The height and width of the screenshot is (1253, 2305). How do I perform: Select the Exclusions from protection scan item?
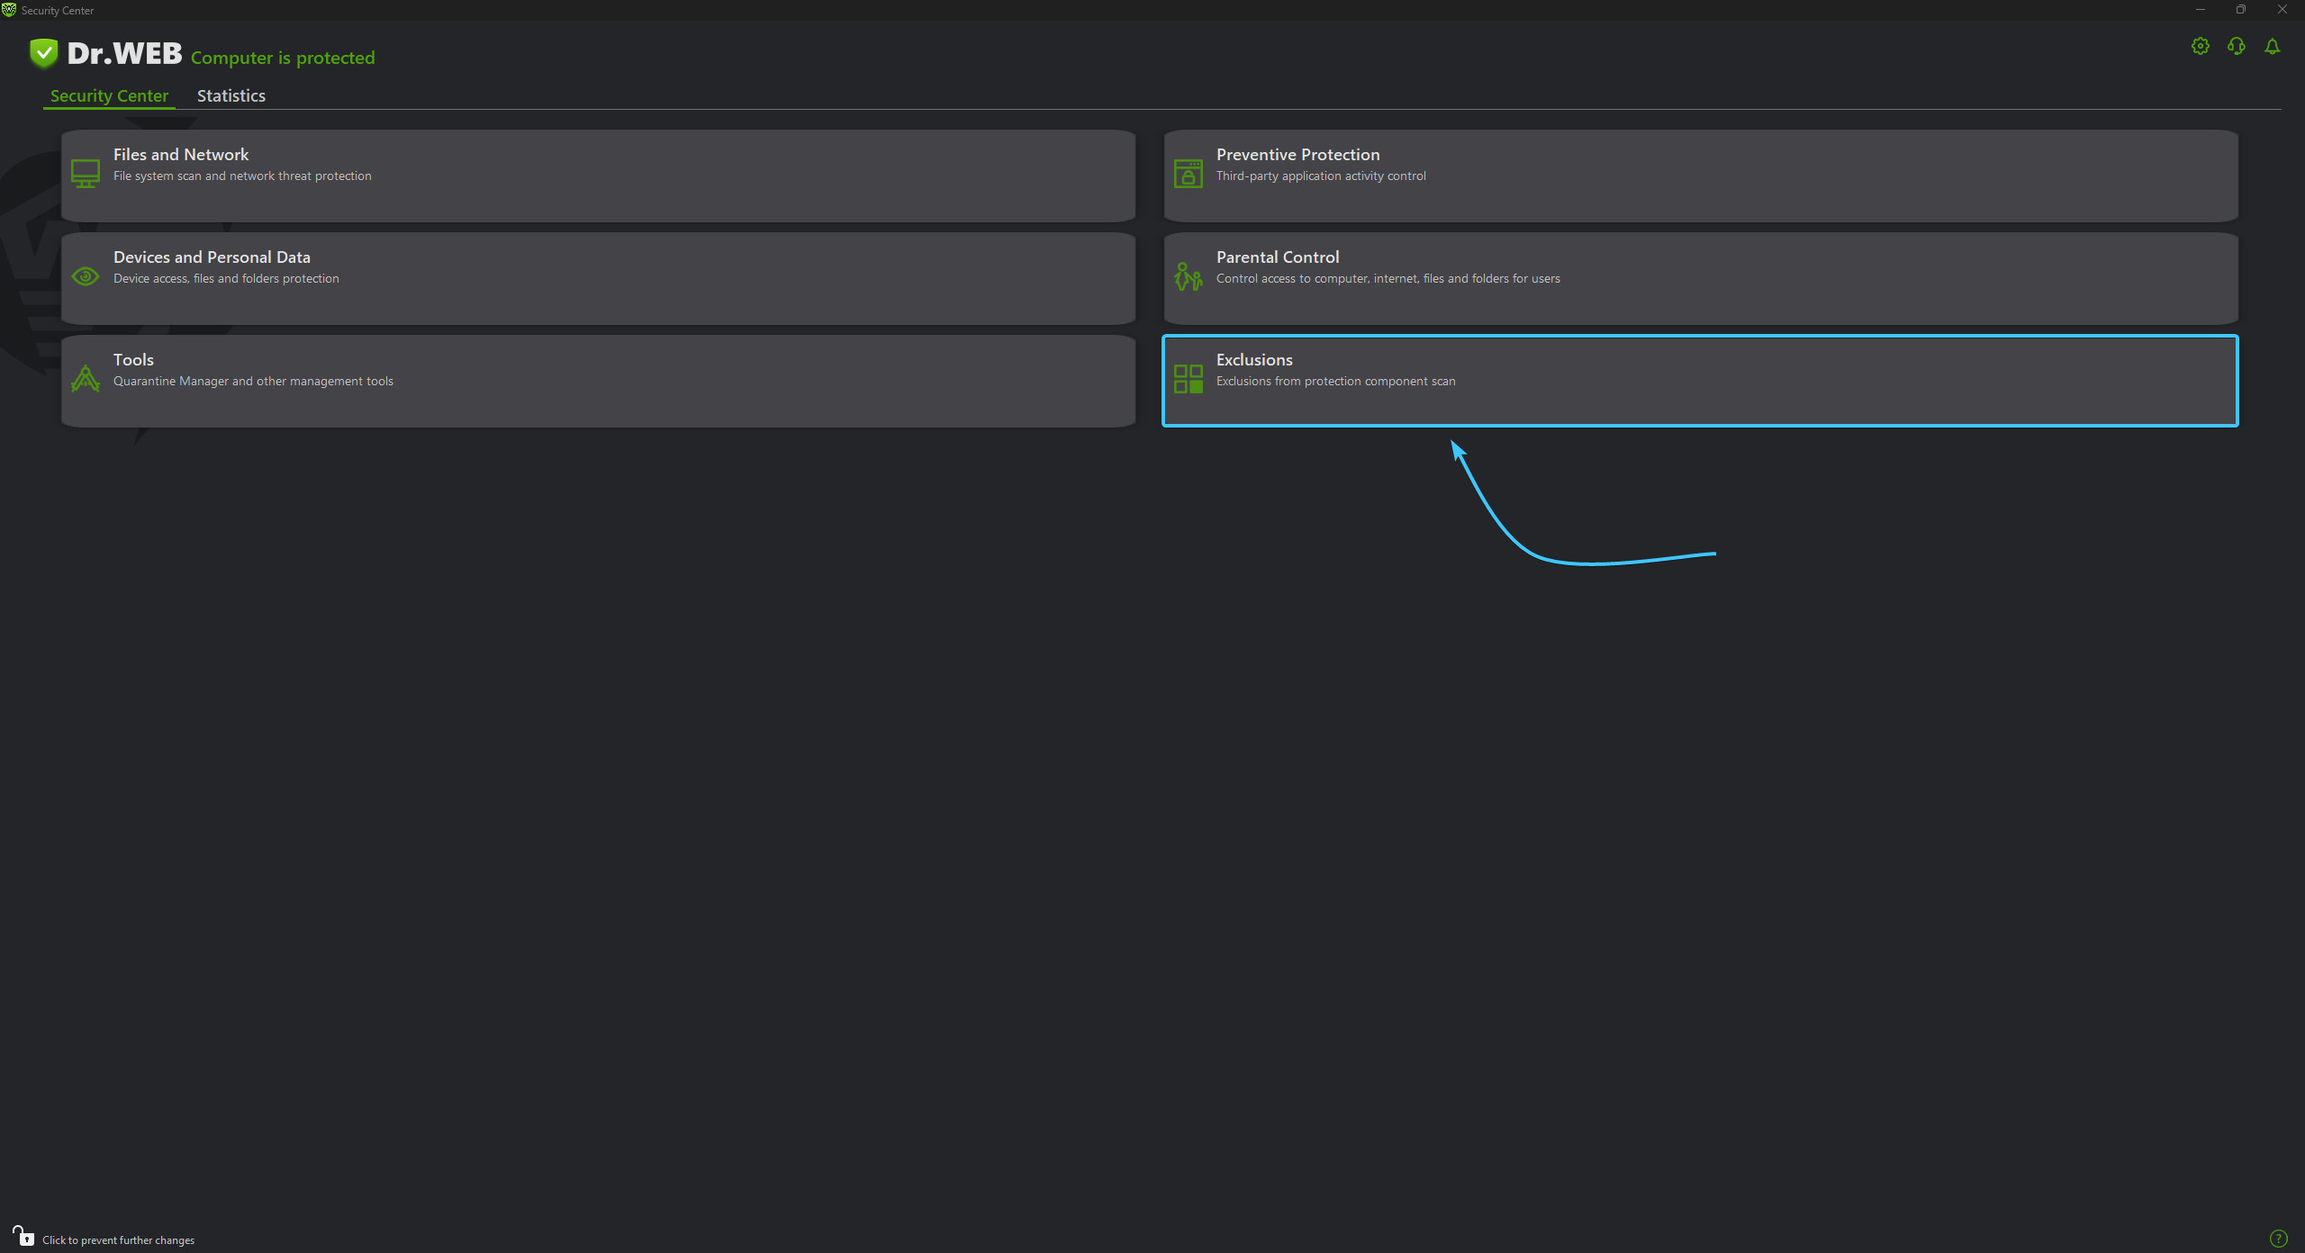click(x=1700, y=378)
